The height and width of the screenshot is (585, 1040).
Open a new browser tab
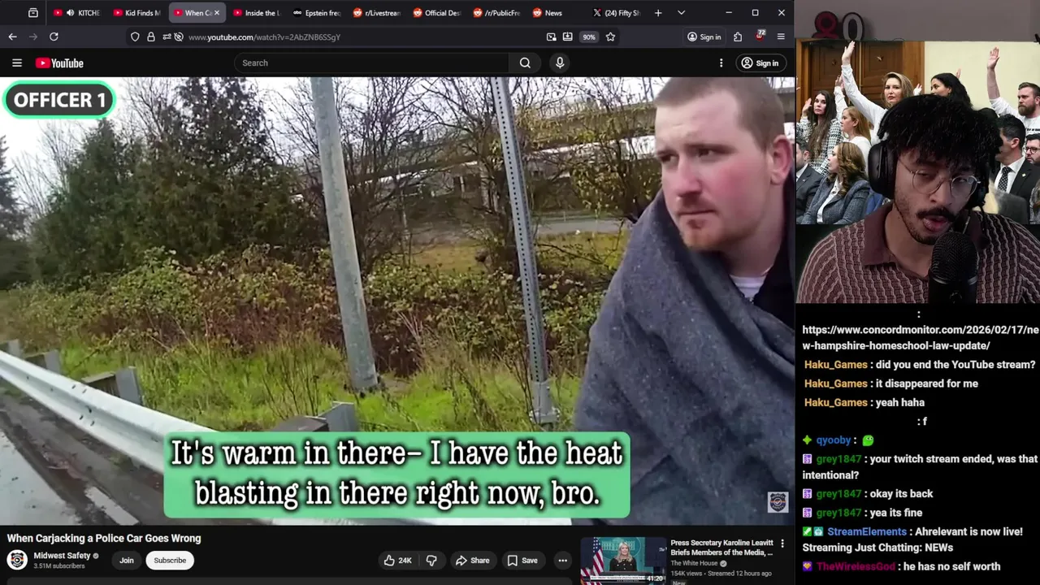click(x=658, y=13)
